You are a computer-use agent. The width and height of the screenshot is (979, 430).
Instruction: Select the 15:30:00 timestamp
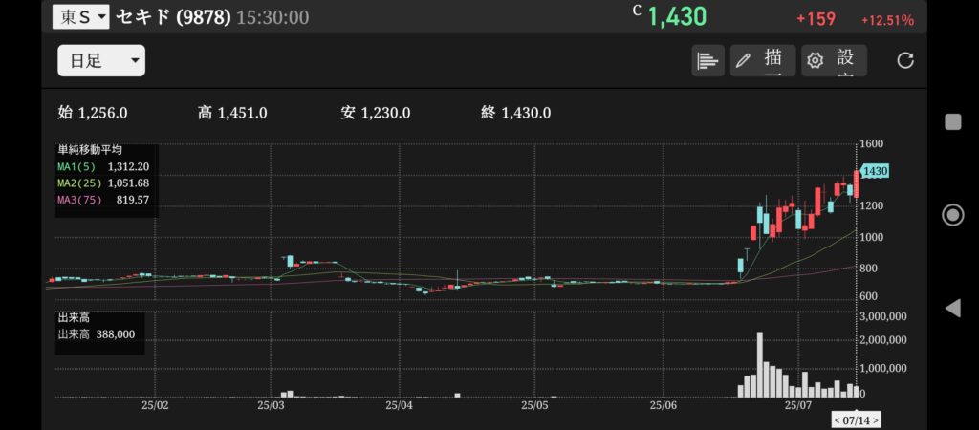coord(272,17)
